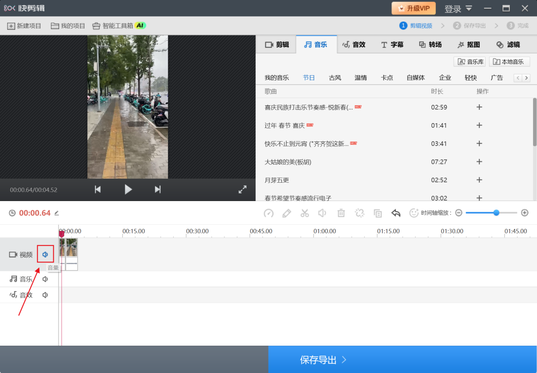This screenshot has width=537, height=373.
Task: Switch to the 音效 tab
Action: (x=354, y=44)
